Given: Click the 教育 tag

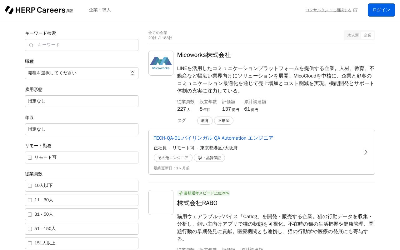Looking at the screenshot, I should click(x=205, y=121).
